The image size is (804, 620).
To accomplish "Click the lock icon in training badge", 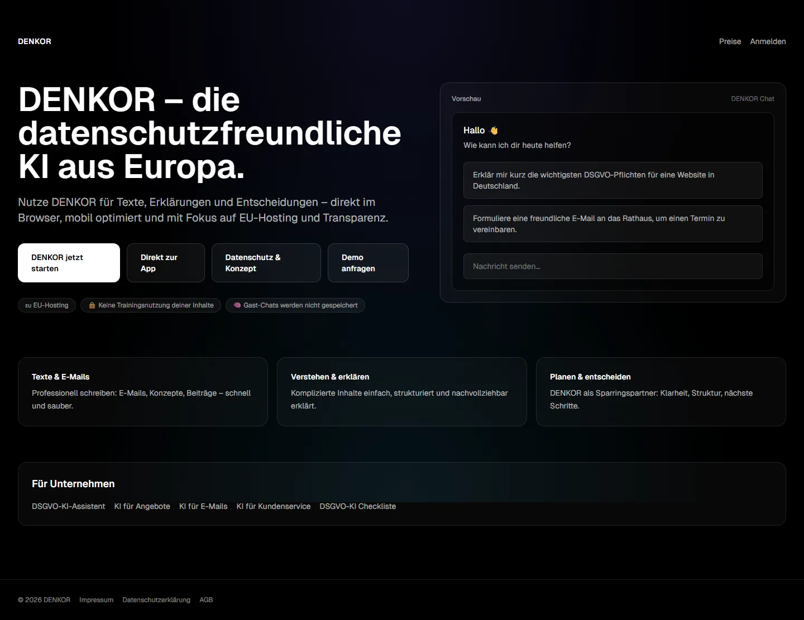I will point(92,305).
